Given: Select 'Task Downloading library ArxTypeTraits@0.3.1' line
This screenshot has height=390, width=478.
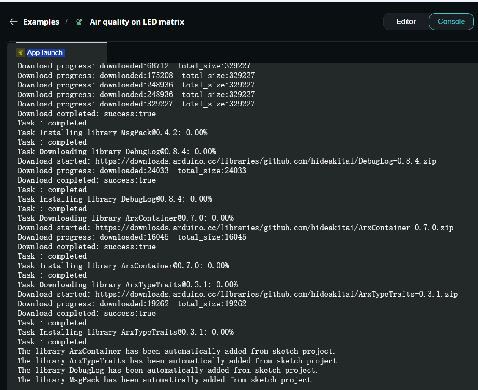Looking at the screenshot, I should pyautogui.click(x=128, y=285).
